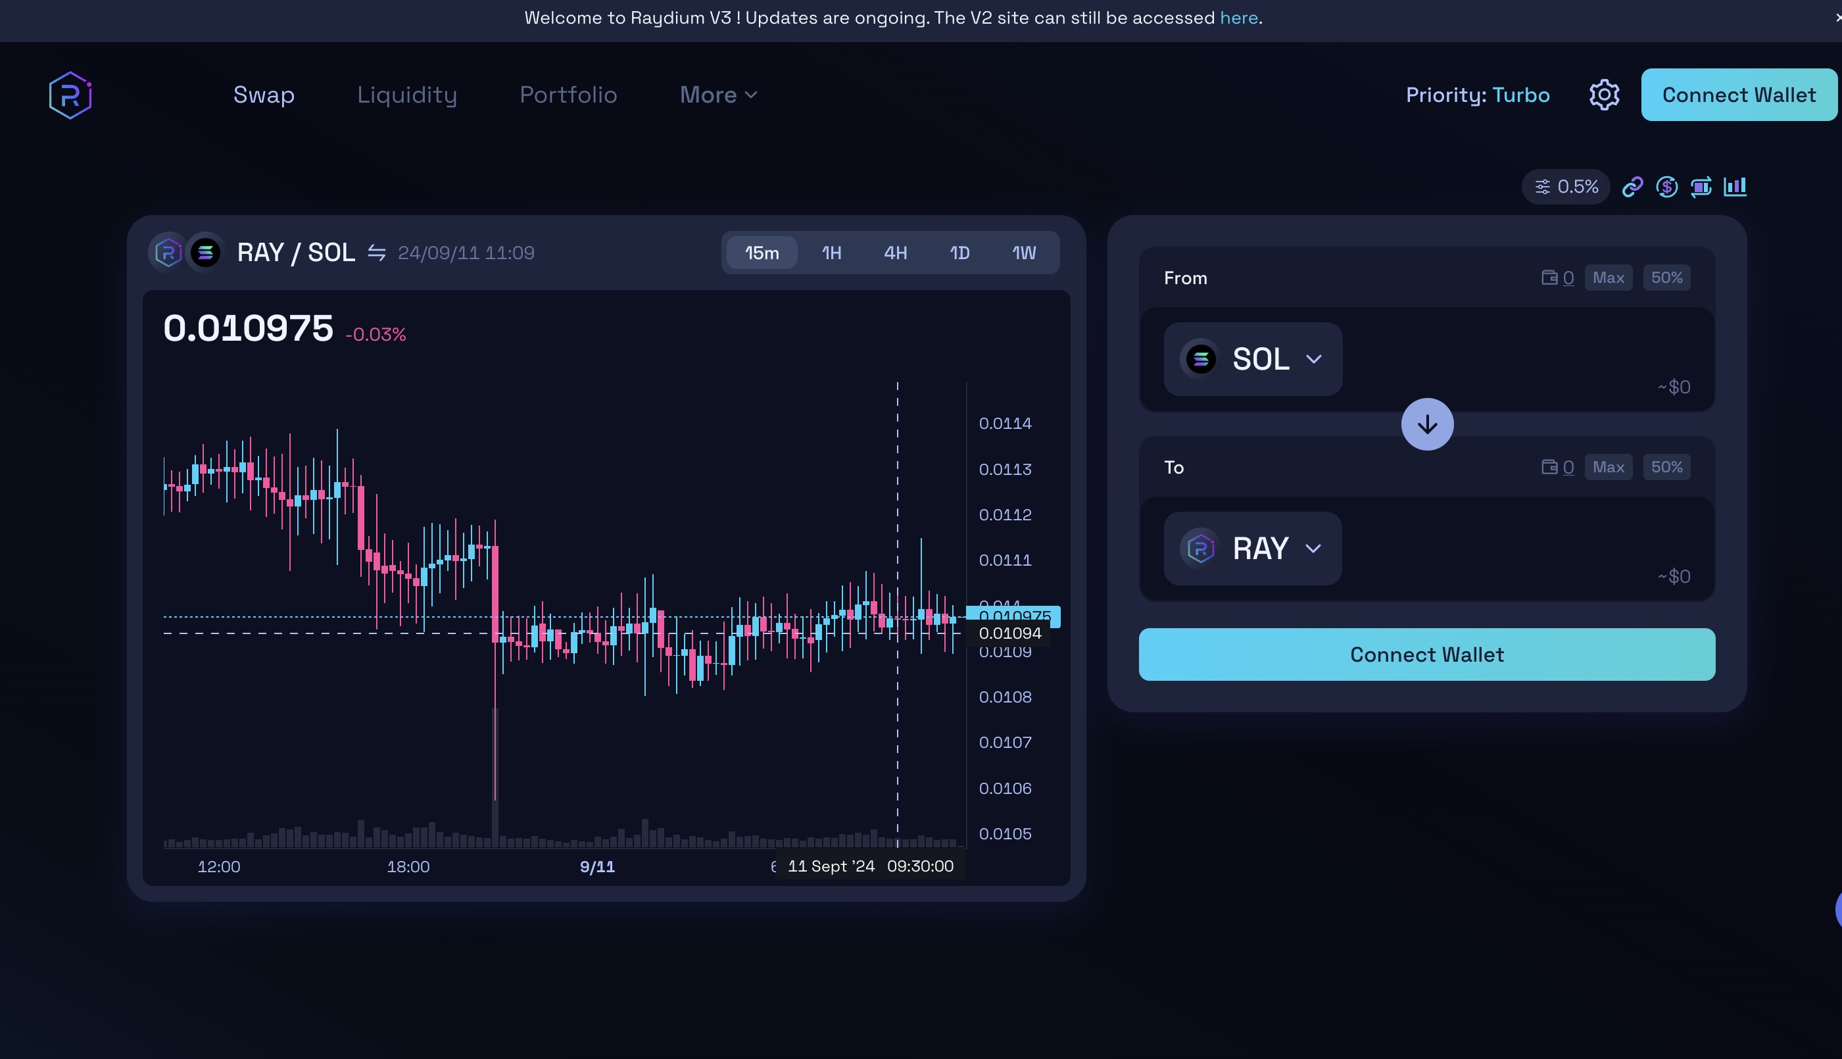Open the settings gear icon
1842x1059 pixels.
coord(1603,94)
